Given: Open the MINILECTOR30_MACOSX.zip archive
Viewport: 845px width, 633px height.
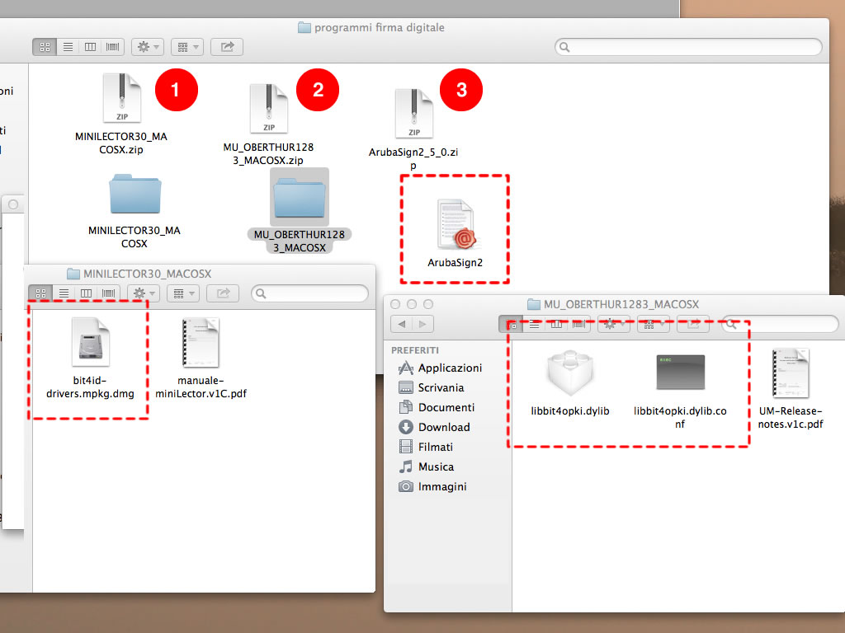Looking at the screenshot, I should tap(121, 99).
